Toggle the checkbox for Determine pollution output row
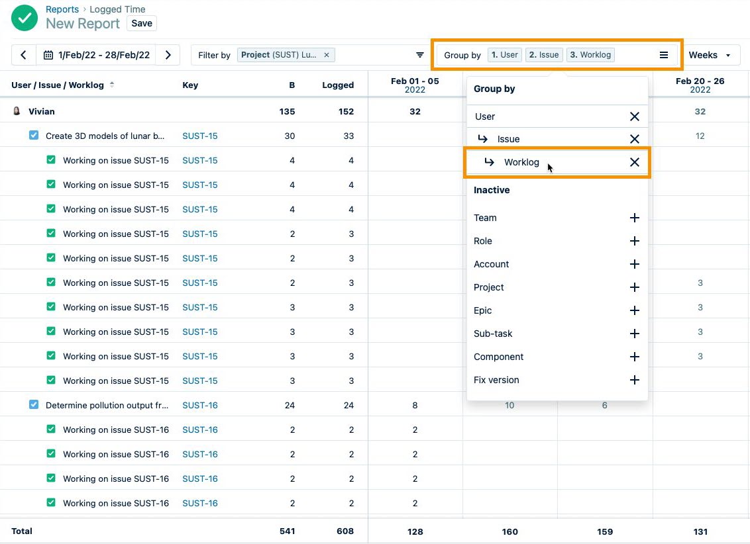This screenshot has width=750, height=544. point(34,404)
